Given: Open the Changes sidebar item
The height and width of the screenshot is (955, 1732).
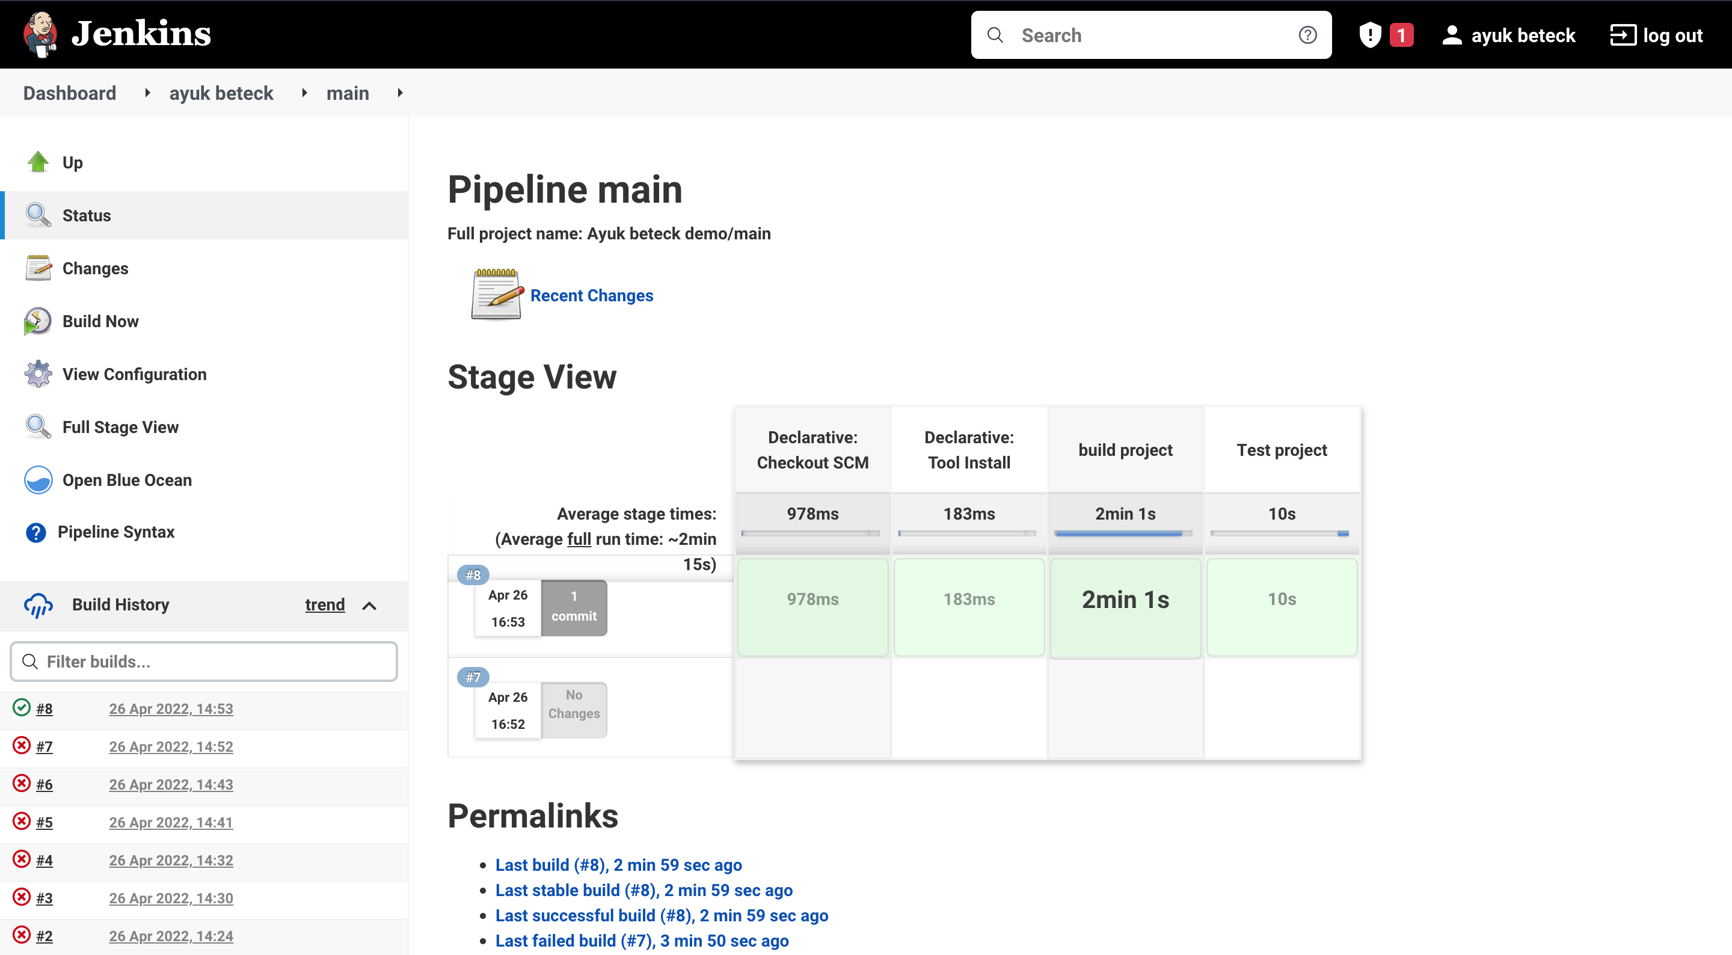Looking at the screenshot, I should (x=95, y=268).
